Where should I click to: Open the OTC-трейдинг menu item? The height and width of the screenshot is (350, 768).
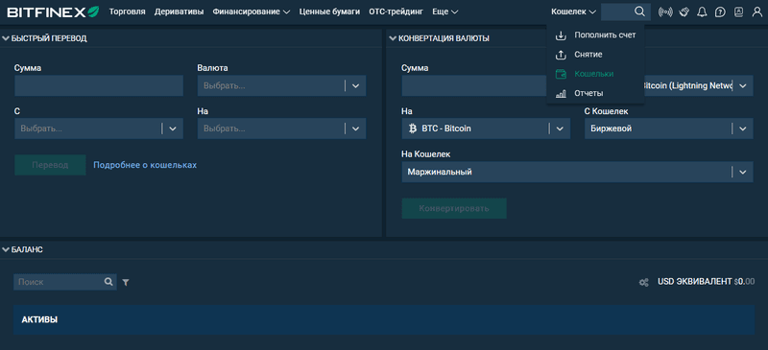[x=396, y=12]
